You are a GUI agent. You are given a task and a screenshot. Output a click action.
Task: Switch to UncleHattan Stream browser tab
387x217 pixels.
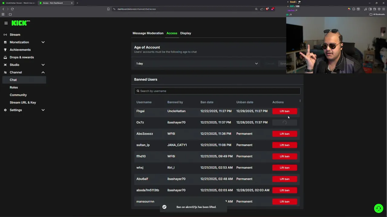coord(18,3)
